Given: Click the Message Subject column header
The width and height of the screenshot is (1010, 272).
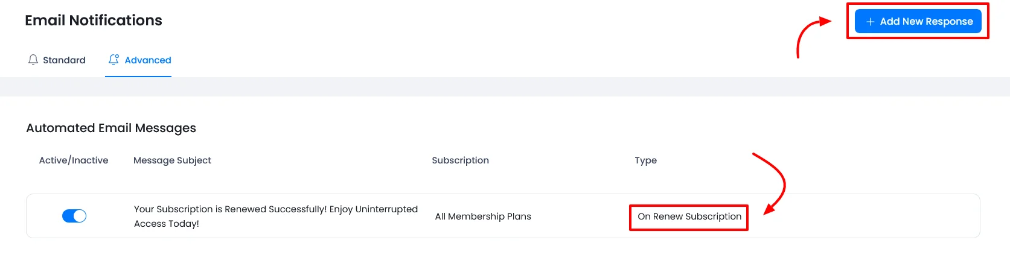Looking at the screenshot, I should coord(172,160).
